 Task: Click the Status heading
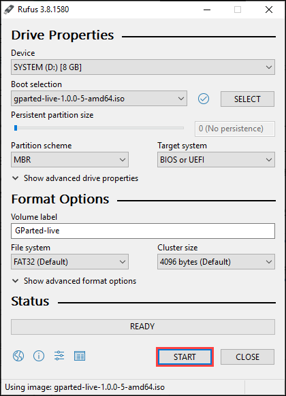click(x=30, y=301)
